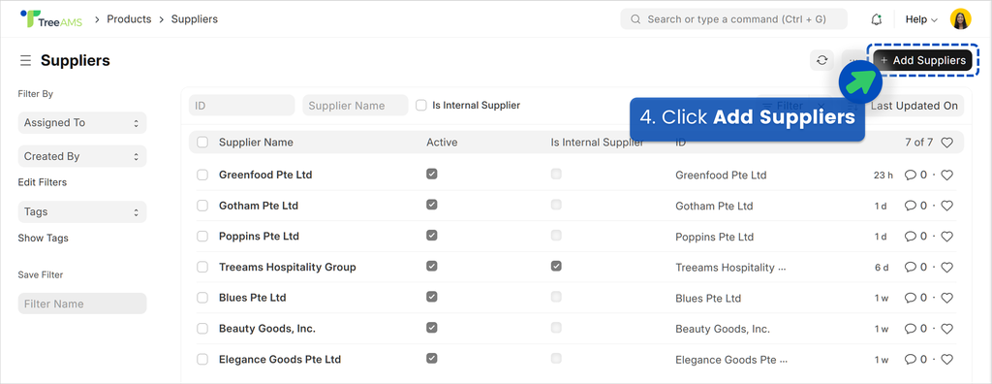Click the Show Tags link
992x384 pixels.
[43, 239]
